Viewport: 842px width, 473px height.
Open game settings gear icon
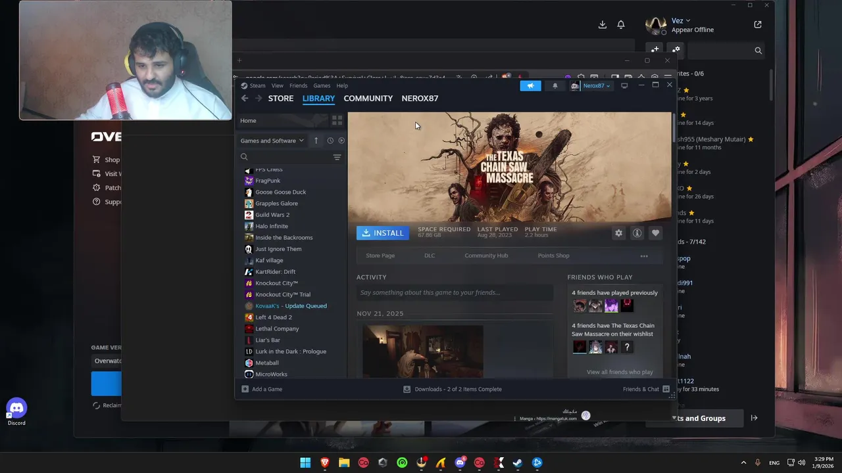[618, 233]
